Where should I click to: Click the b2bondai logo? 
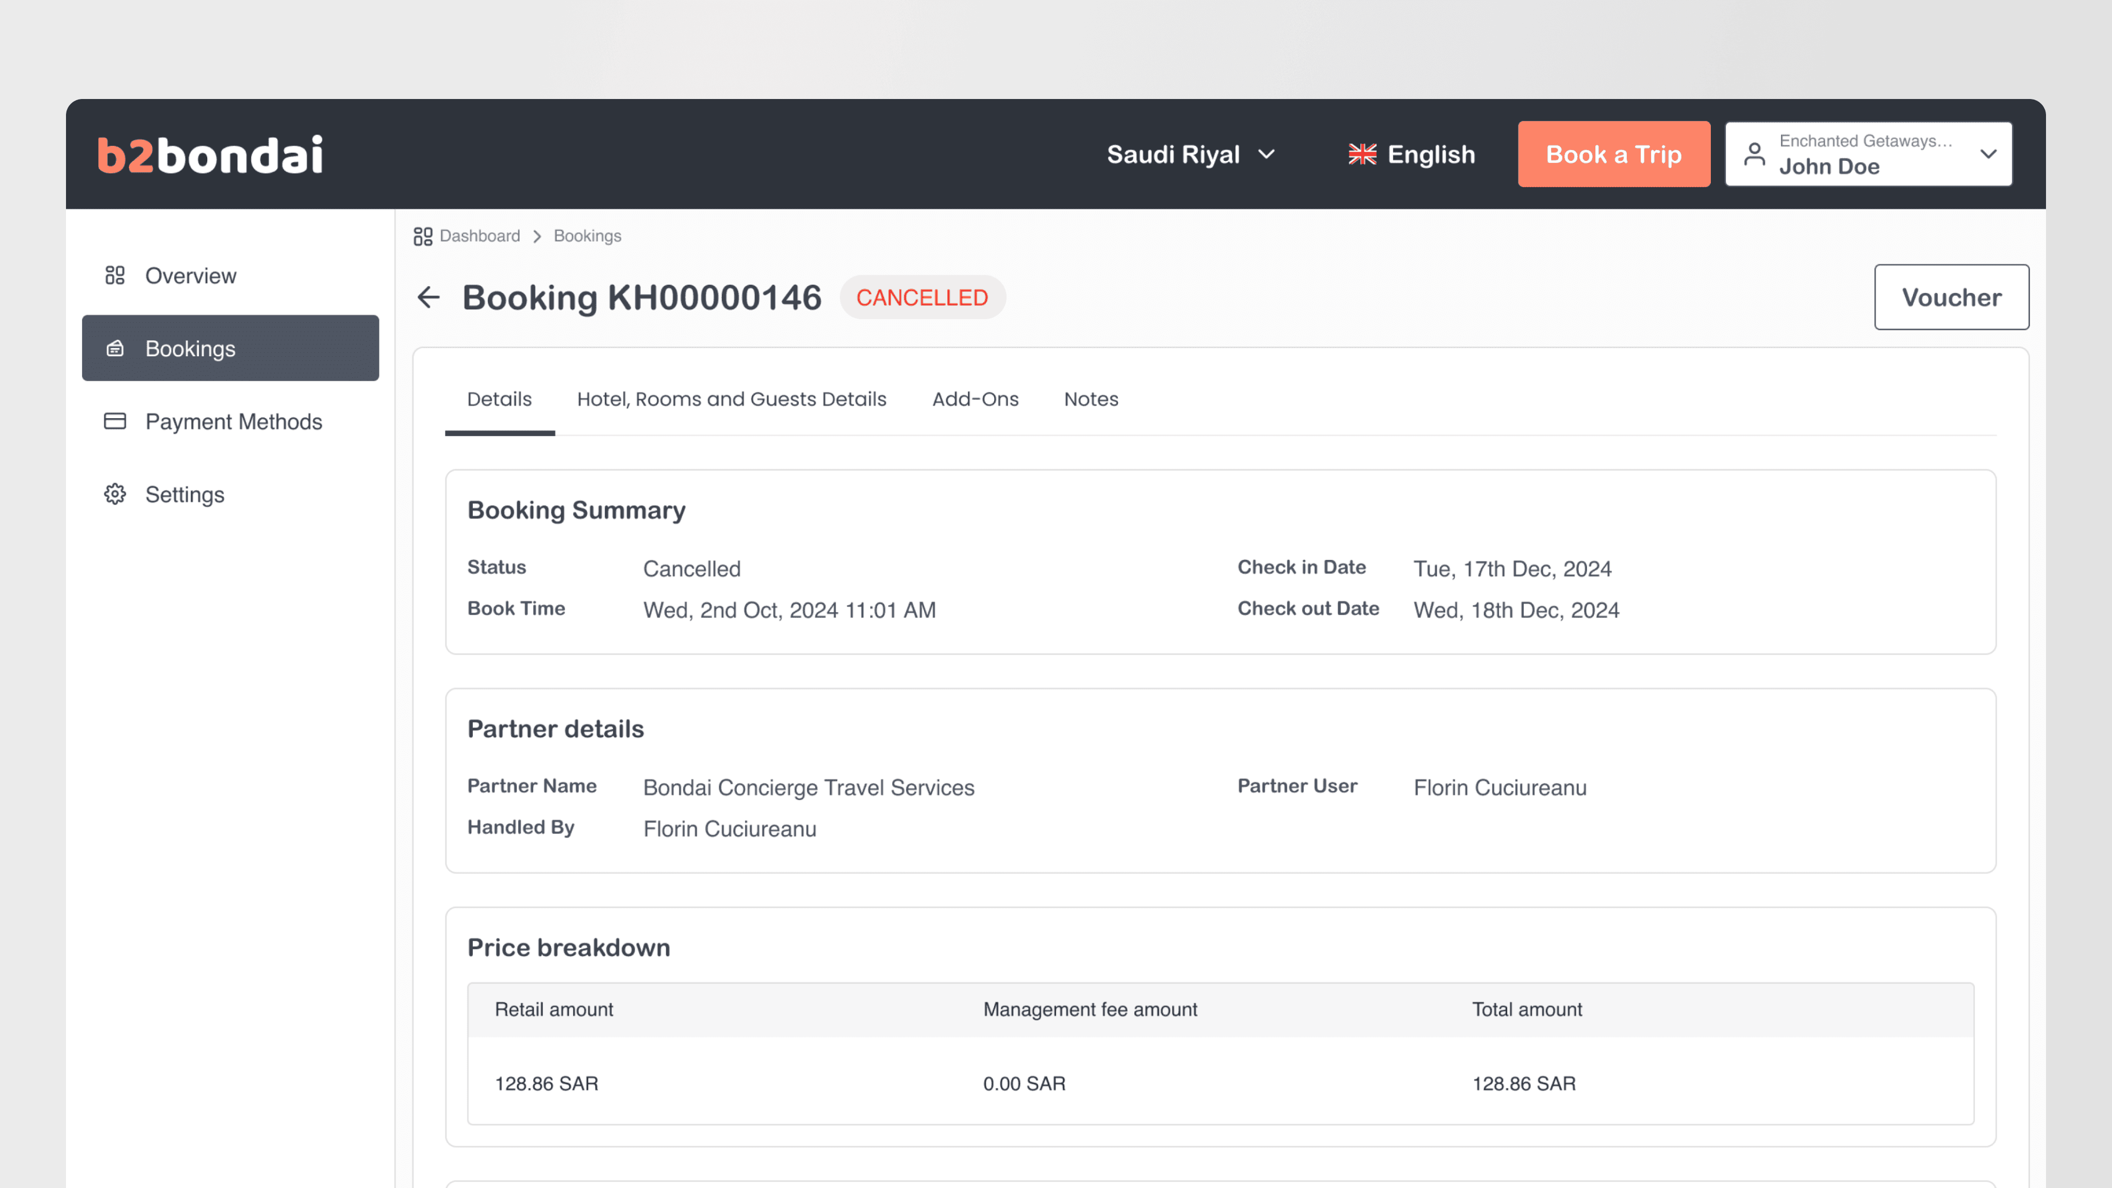[210, 154]
